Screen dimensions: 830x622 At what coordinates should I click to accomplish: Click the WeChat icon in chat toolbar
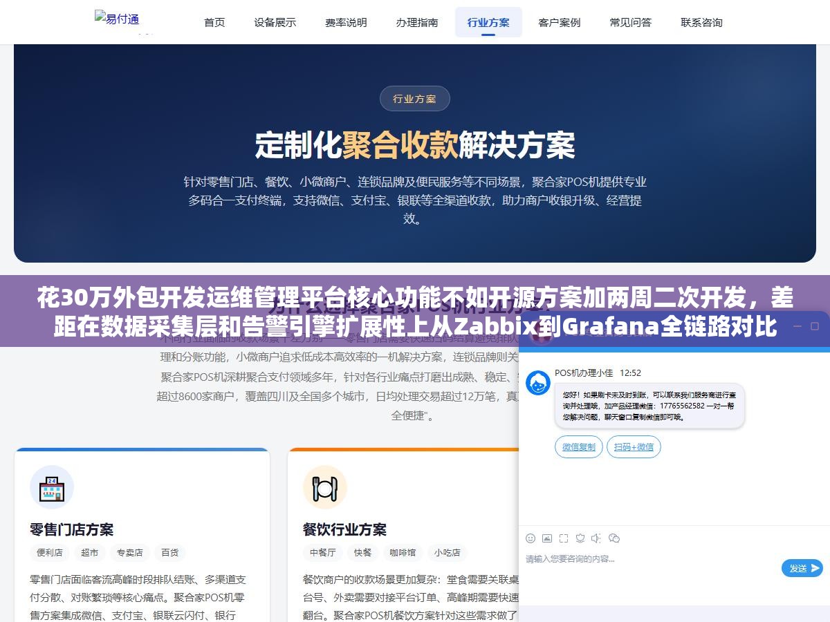[x=614, y=538]
